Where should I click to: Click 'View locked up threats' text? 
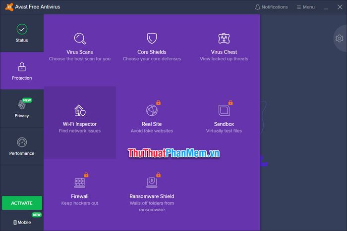click(x=224, y=59)
